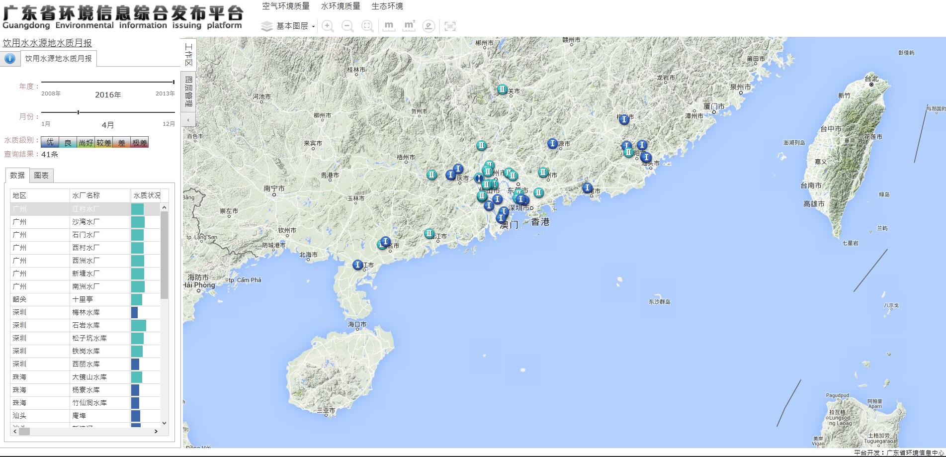Click the zoom out magnifier icon
Screen dimensions: 946x457
coord(348,26)
